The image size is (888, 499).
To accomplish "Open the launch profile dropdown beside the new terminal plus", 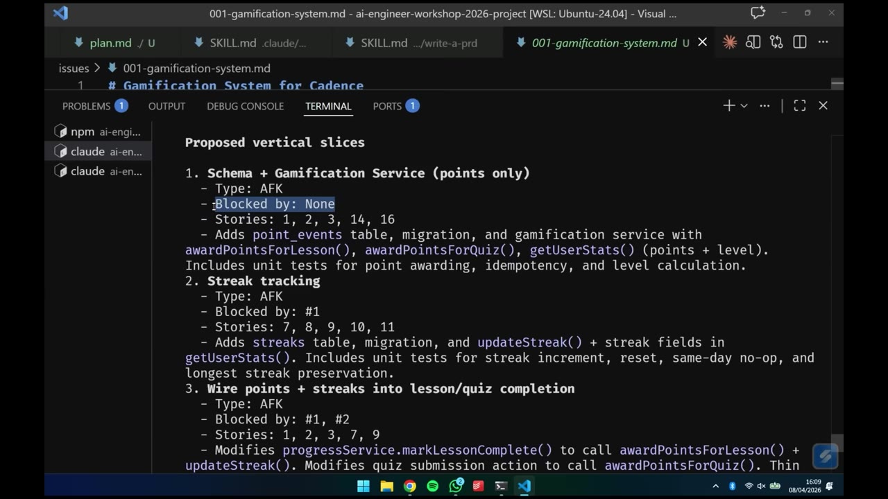I will click(x=744, y=105).
